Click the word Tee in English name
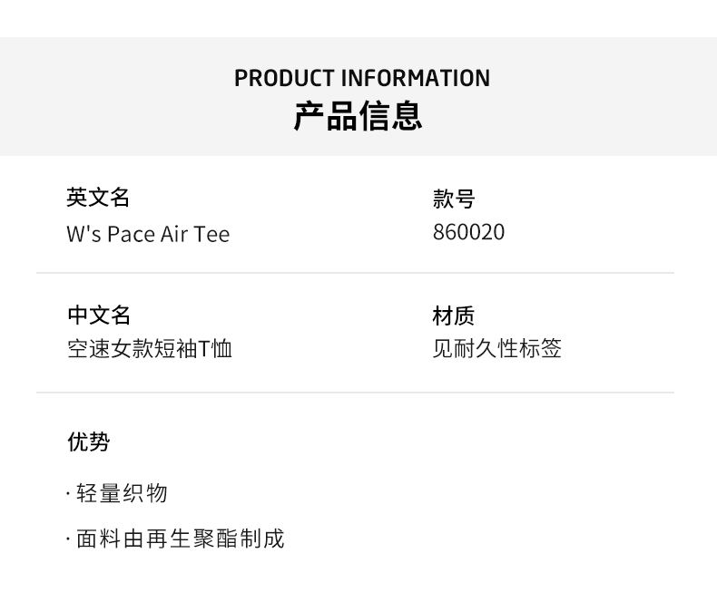 [211, 235]
